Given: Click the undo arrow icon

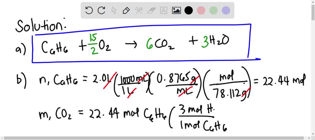Looking at the screenshot, I should point(89,10).
